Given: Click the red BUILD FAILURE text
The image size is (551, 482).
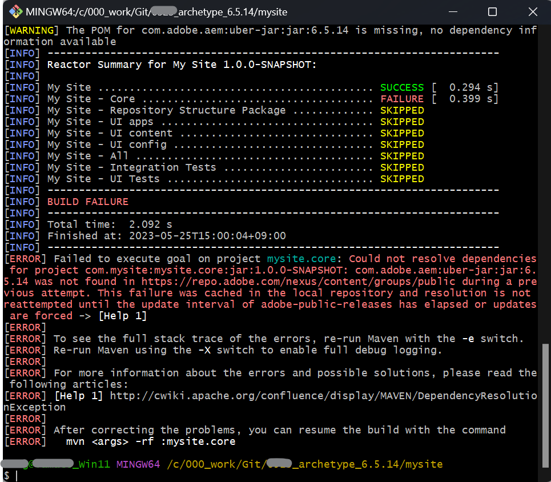Looking at the screenshot, I should pos(88,202).
